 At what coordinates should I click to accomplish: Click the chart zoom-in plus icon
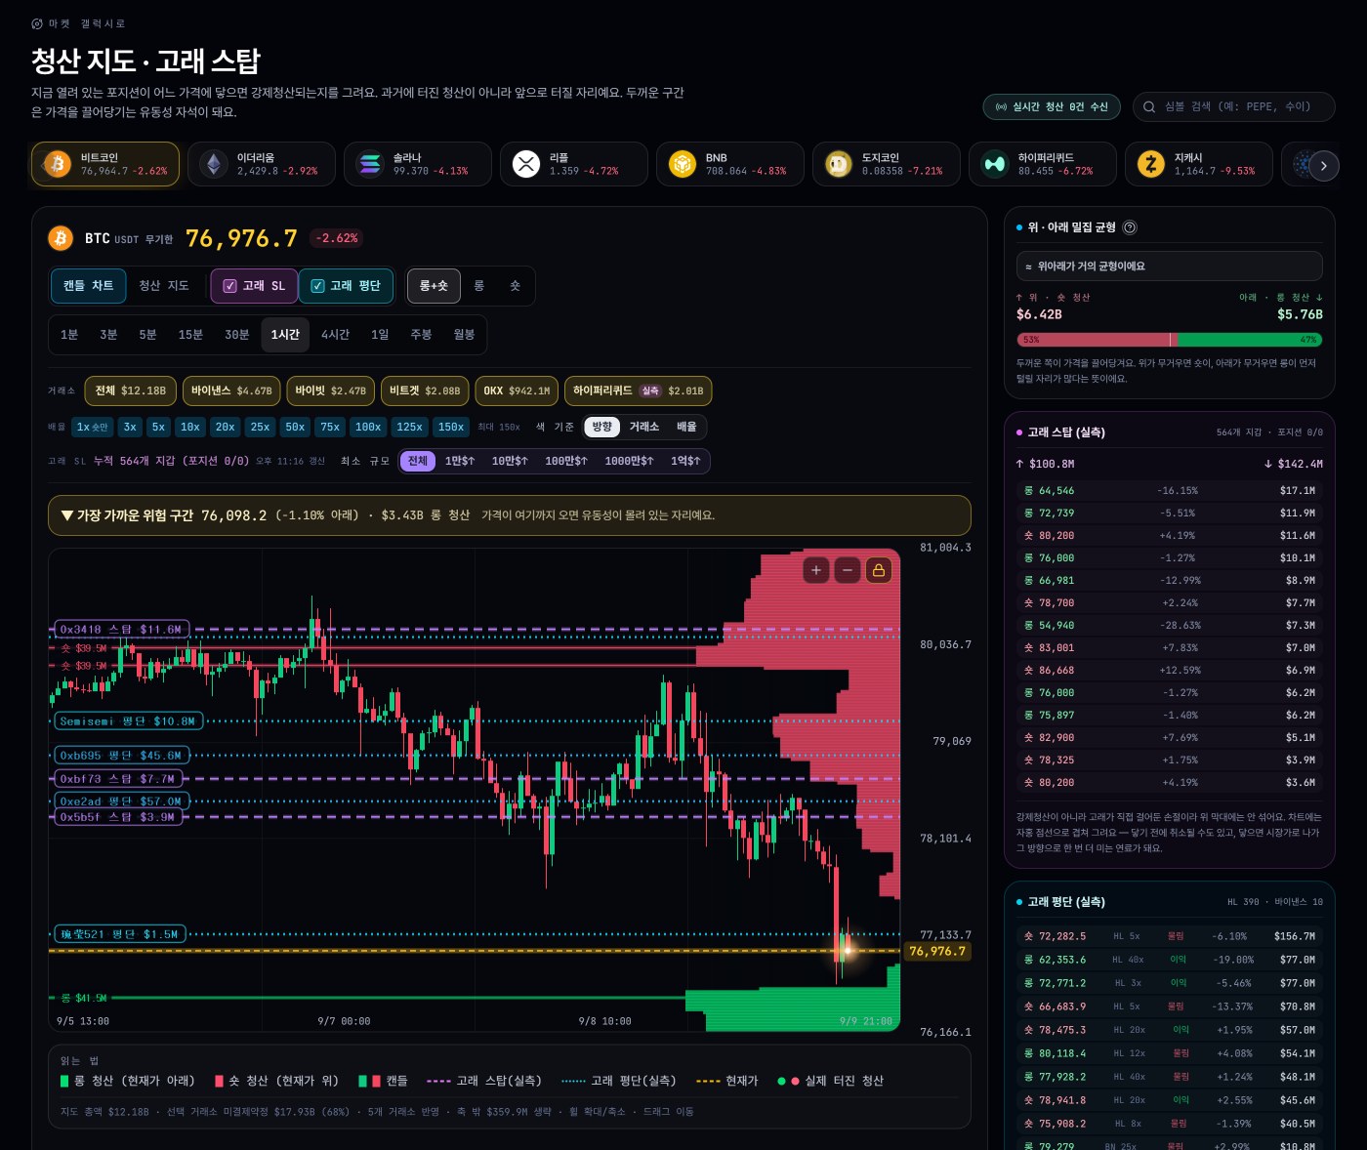[x=816, y=570]
